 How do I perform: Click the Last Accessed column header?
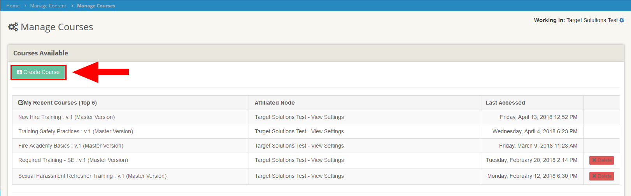pyautogui.click(x=505, y=103)
